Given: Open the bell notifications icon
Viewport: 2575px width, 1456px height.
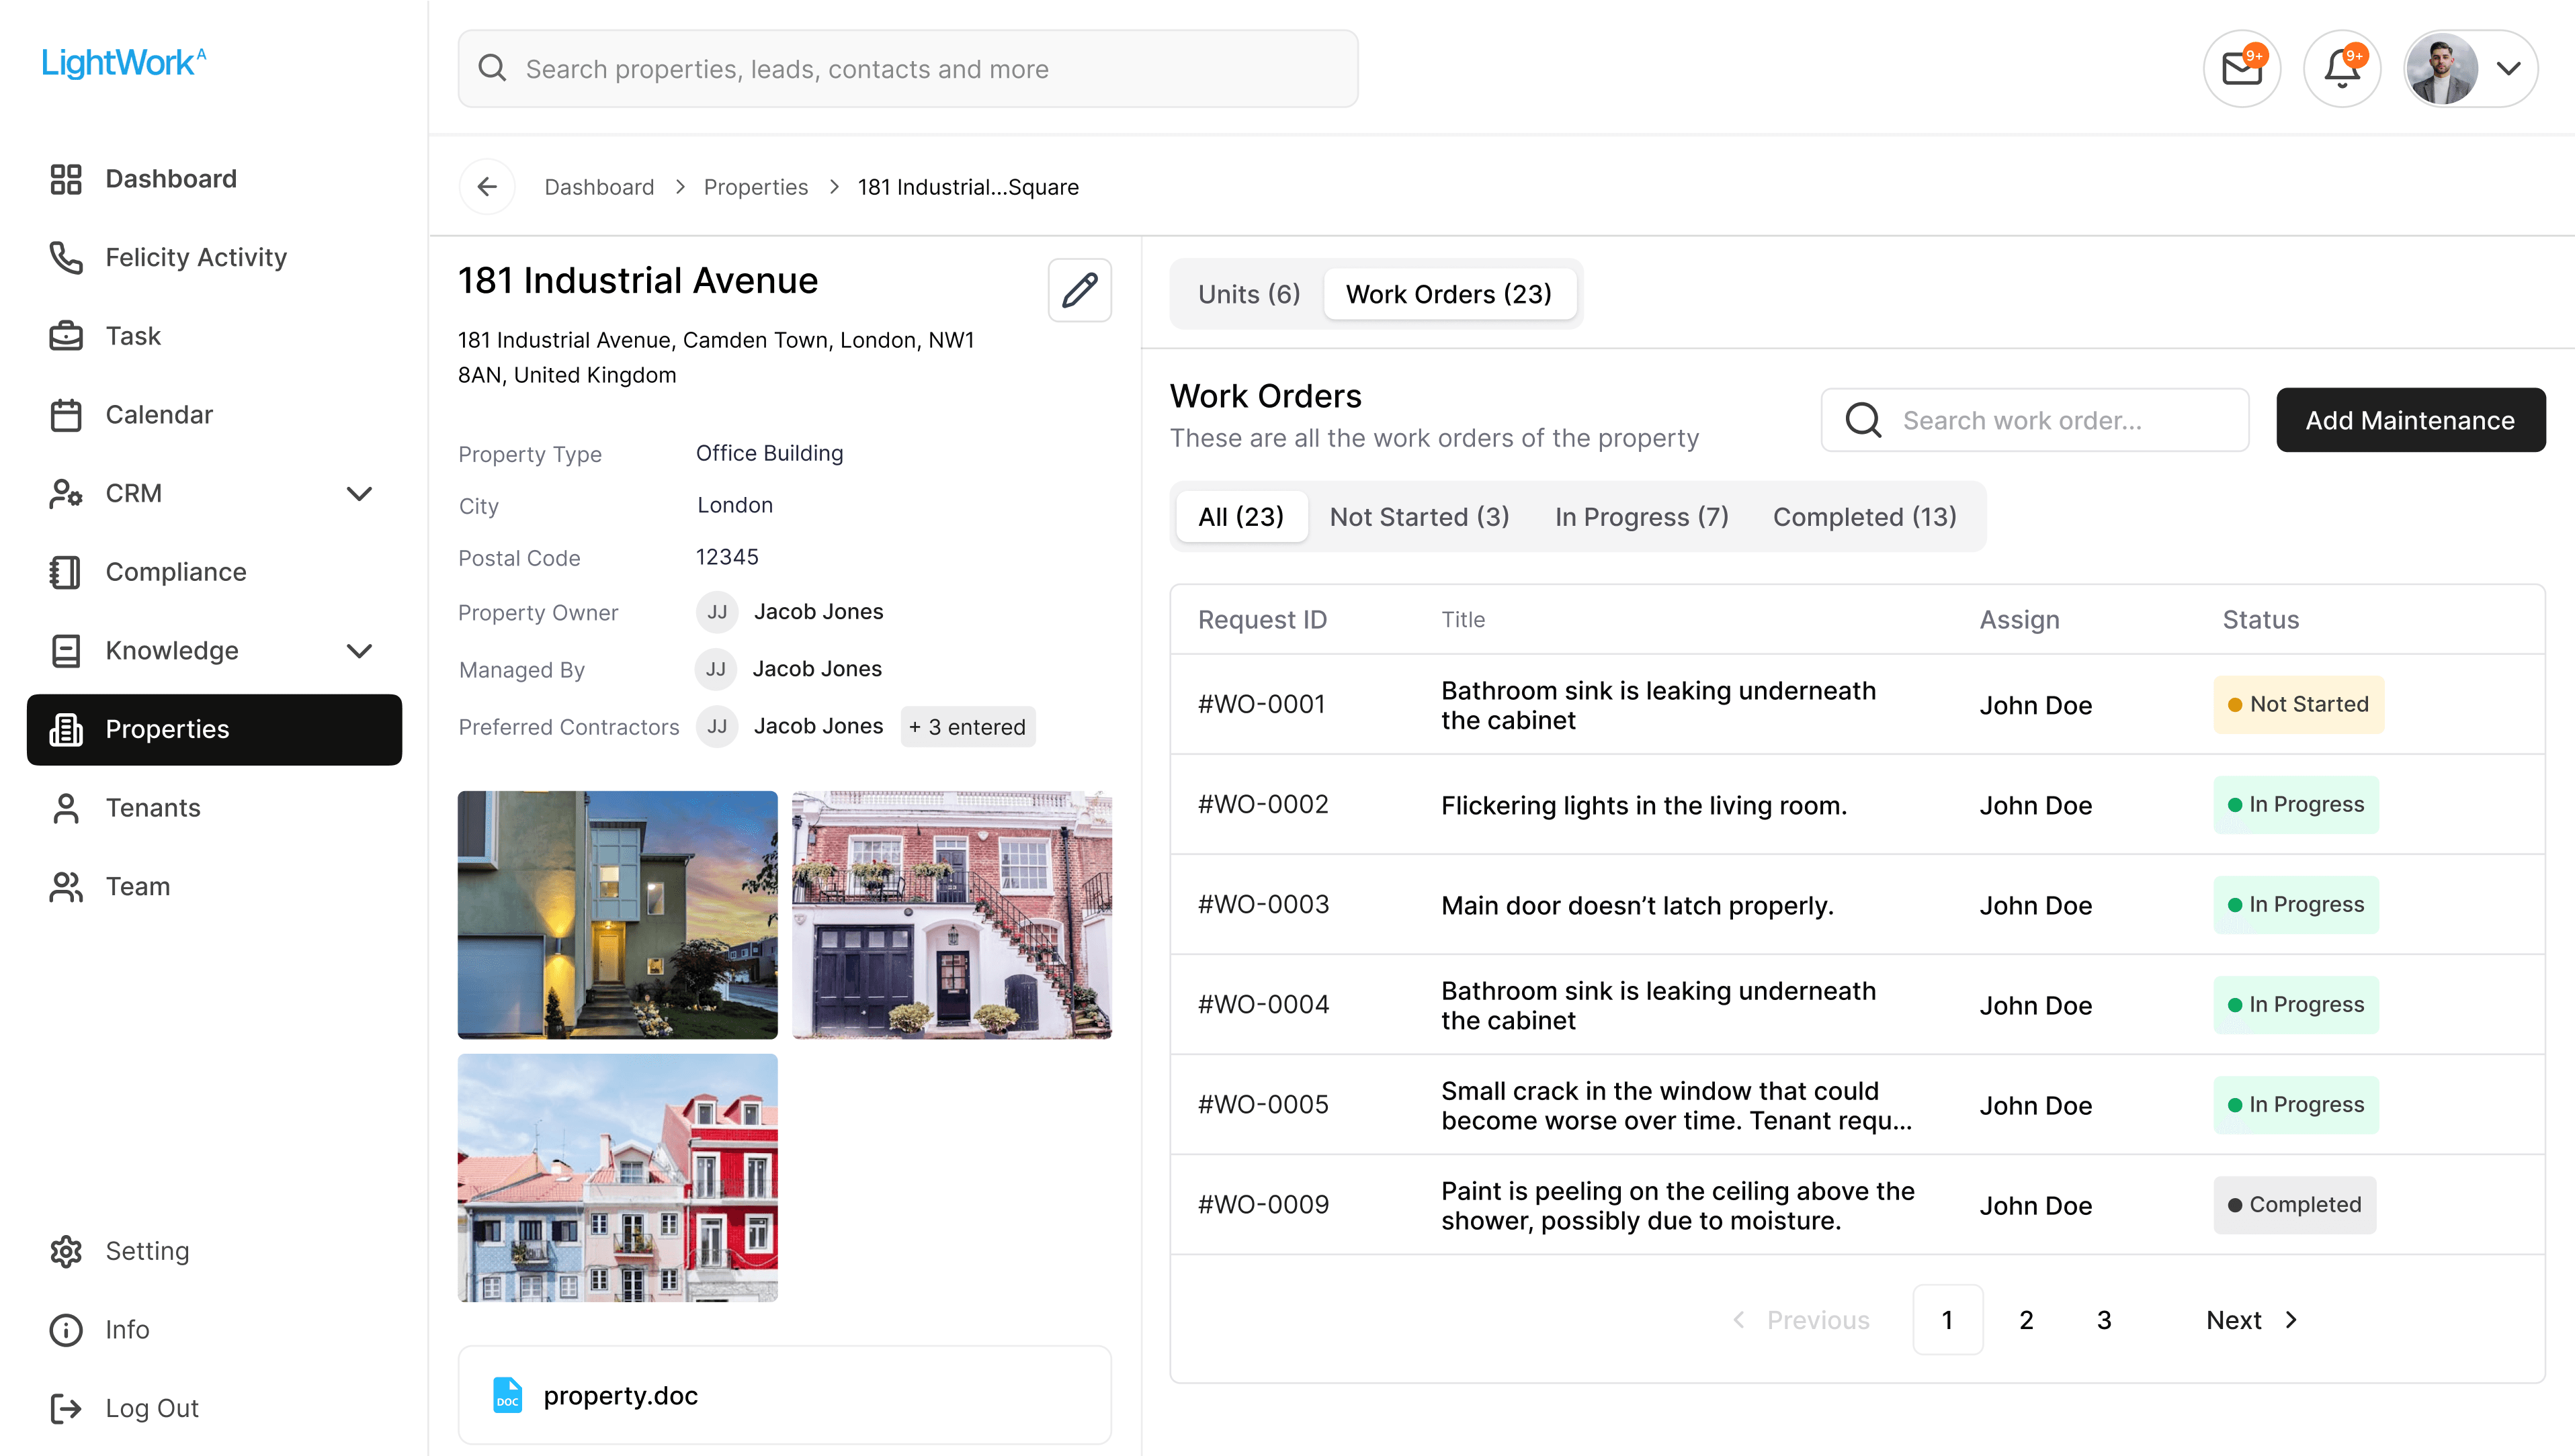Looking at the screenshot, I should point(2341,69).
